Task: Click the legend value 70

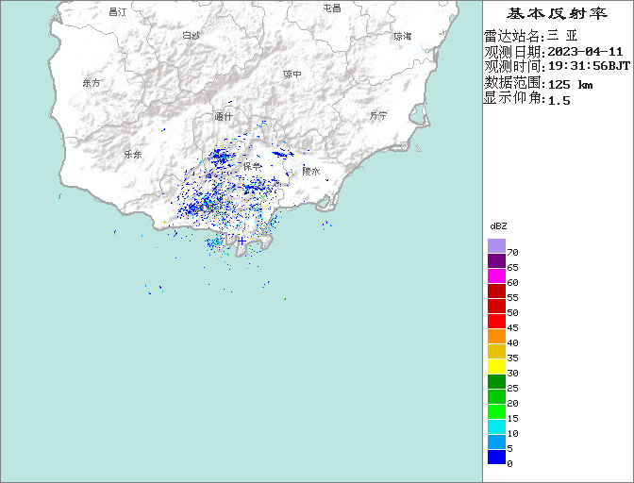Action: point(512,253)
